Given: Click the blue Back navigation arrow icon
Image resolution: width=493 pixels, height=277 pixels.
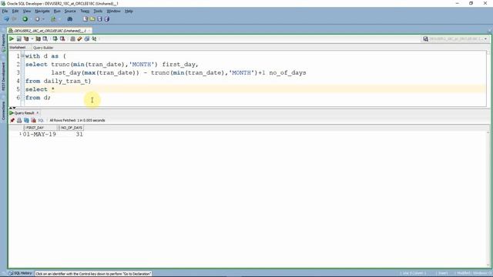Looking at the screenshot, I should pyautogui.click(x=6, y=19).
